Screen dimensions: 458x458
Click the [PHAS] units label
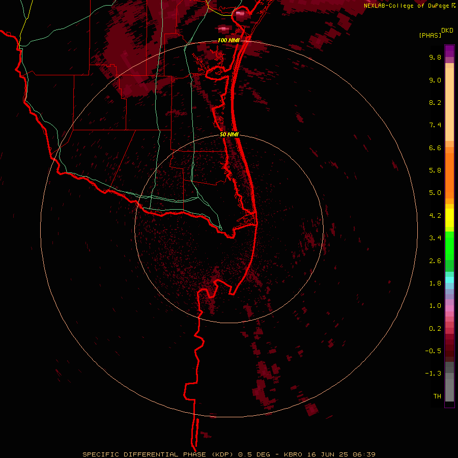tap(430, 35)
